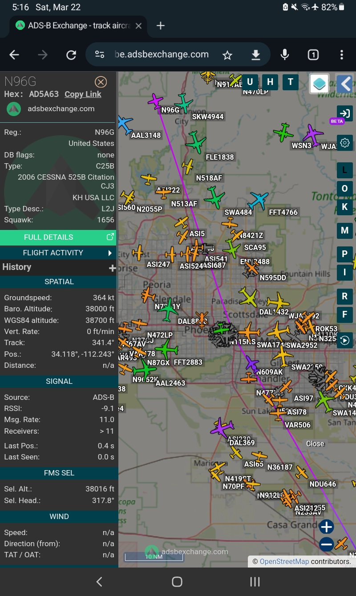The width and height of the screenshot is (356, 596).
Task: Tap Android Home navigation button
Action: tap(177, 582)
